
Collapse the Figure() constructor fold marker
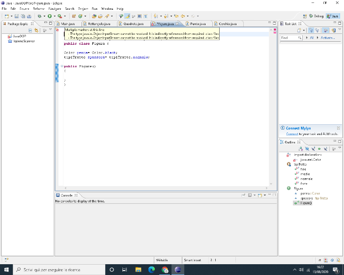point(62,66)
